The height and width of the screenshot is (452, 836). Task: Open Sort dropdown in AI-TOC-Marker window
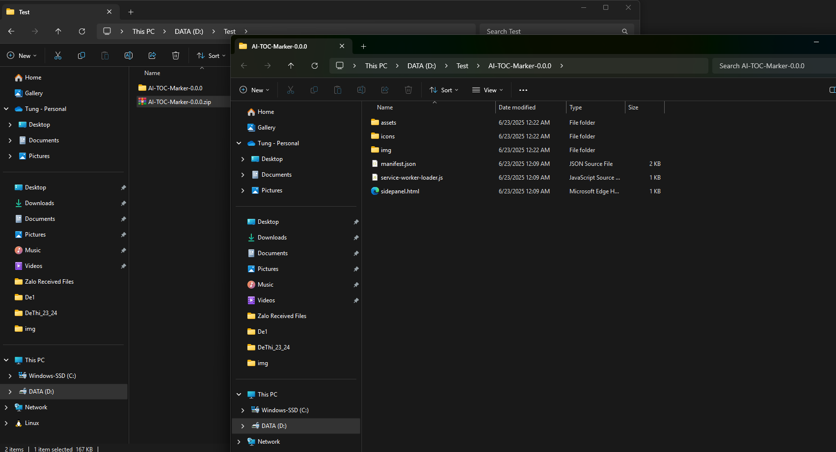444,90
